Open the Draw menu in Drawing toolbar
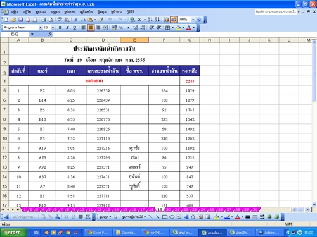The height and width of the screenshot is (237, 317). [105, 217]
